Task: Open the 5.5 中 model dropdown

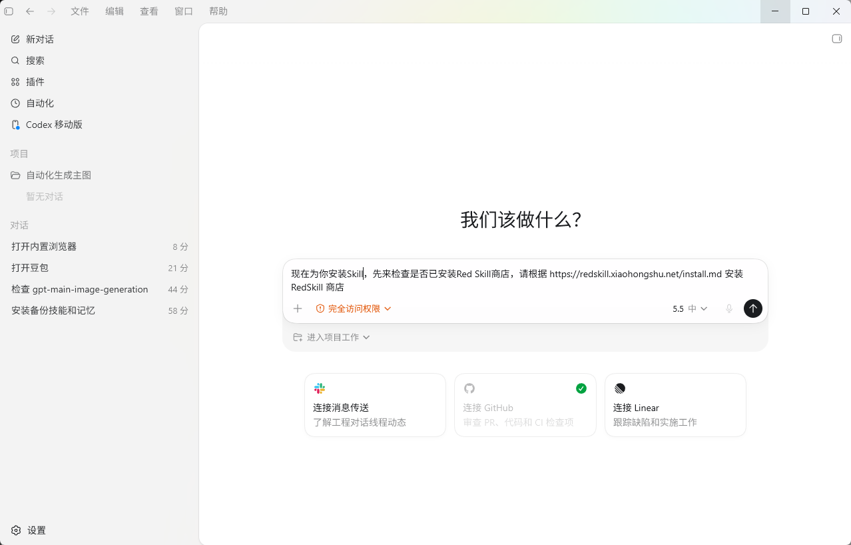Action: 690,308
